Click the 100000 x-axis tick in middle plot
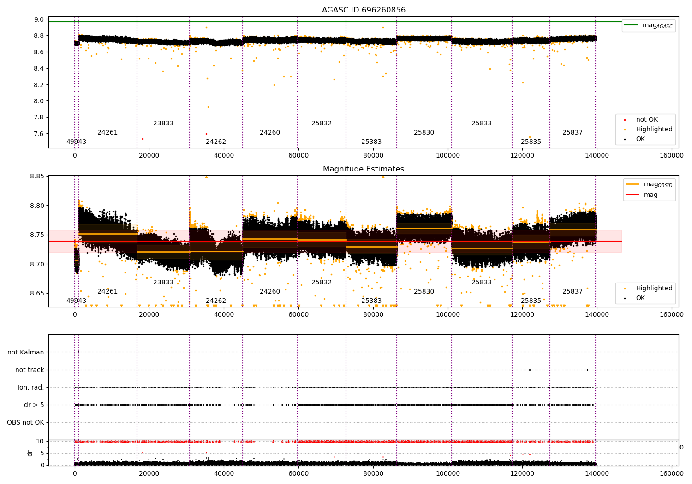692x484 pixels. click(x=448, y=314)
